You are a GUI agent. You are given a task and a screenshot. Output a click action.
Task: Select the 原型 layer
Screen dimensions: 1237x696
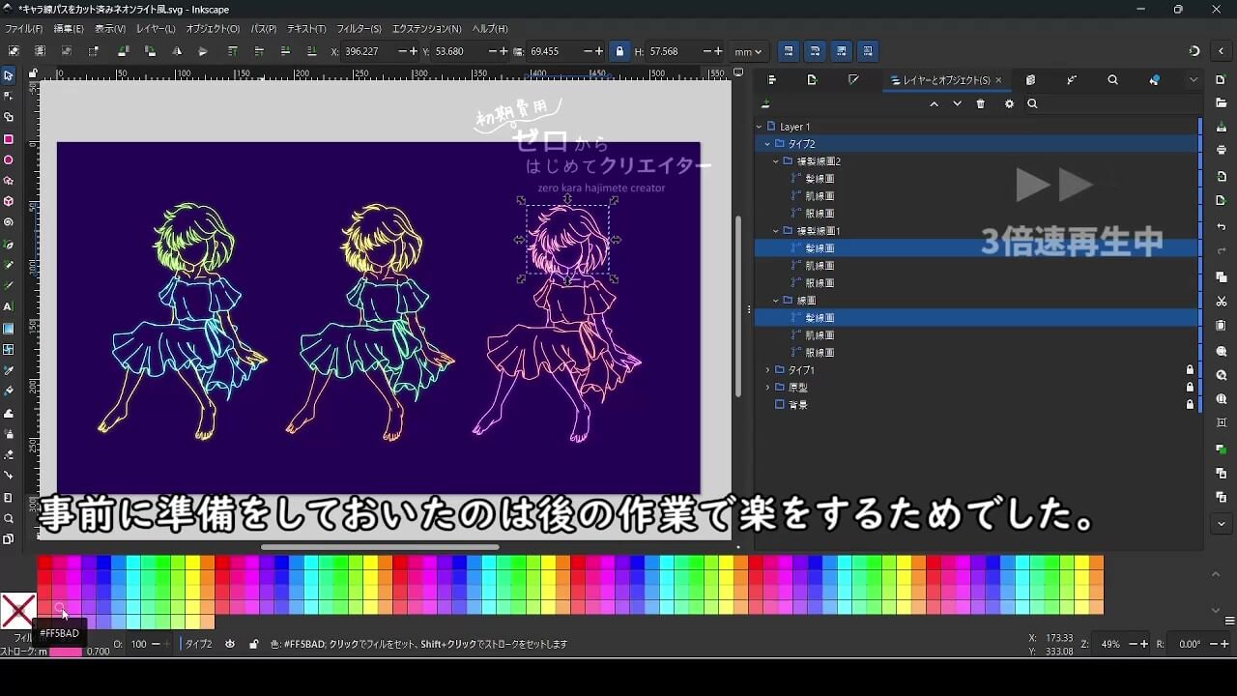[x=797, y=388]
